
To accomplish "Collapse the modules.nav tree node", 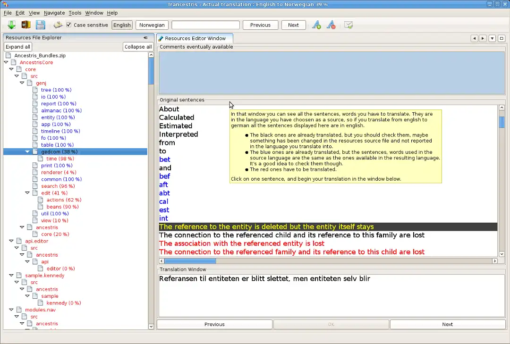I will click(11, 310).
